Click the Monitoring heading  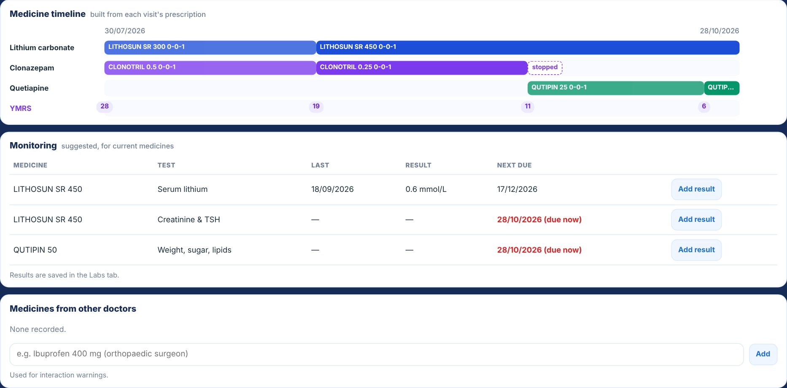(x=33, y=145)
